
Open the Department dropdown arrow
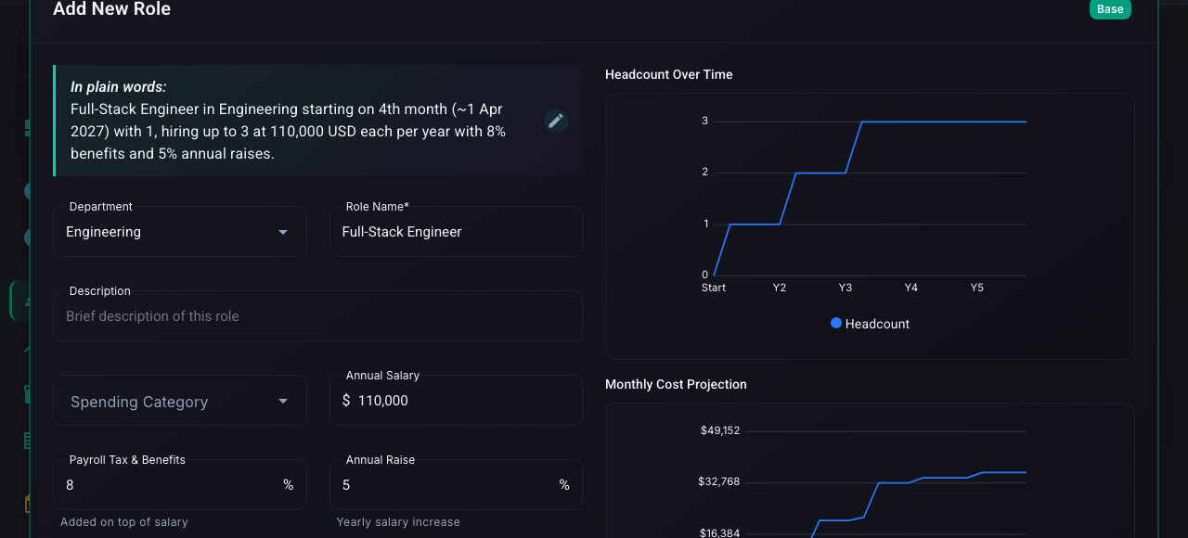(x=283, y=232)
